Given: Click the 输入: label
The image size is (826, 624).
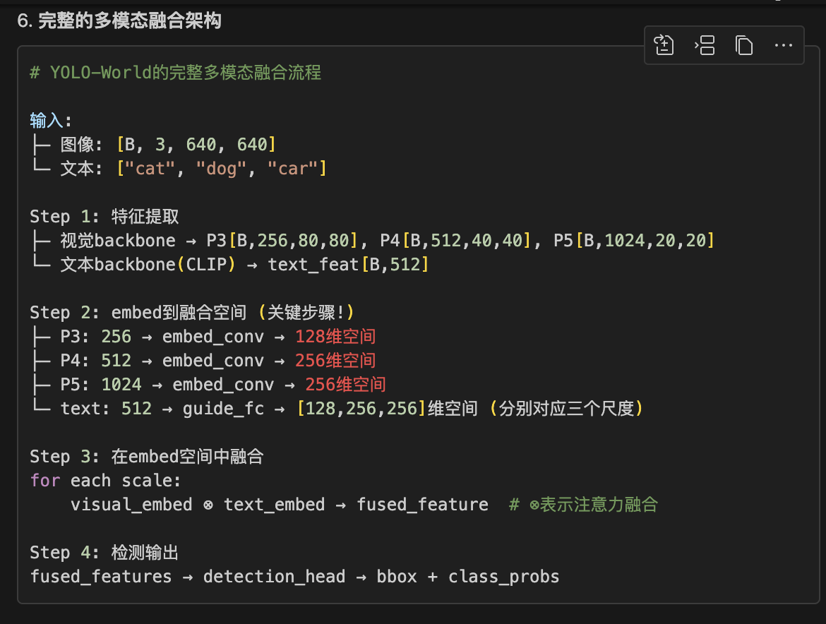Looking at the screenshot, I should [51, 120].
